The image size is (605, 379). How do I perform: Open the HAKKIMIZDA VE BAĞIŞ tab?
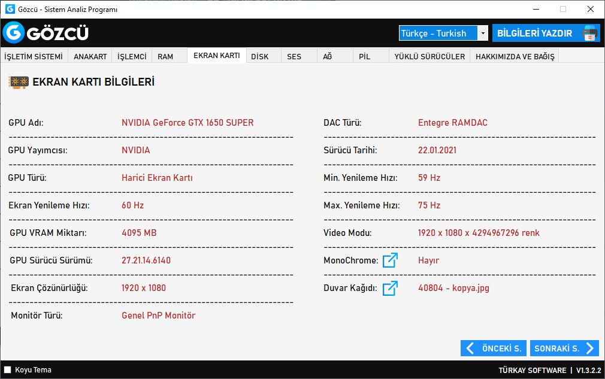point(515,56)
